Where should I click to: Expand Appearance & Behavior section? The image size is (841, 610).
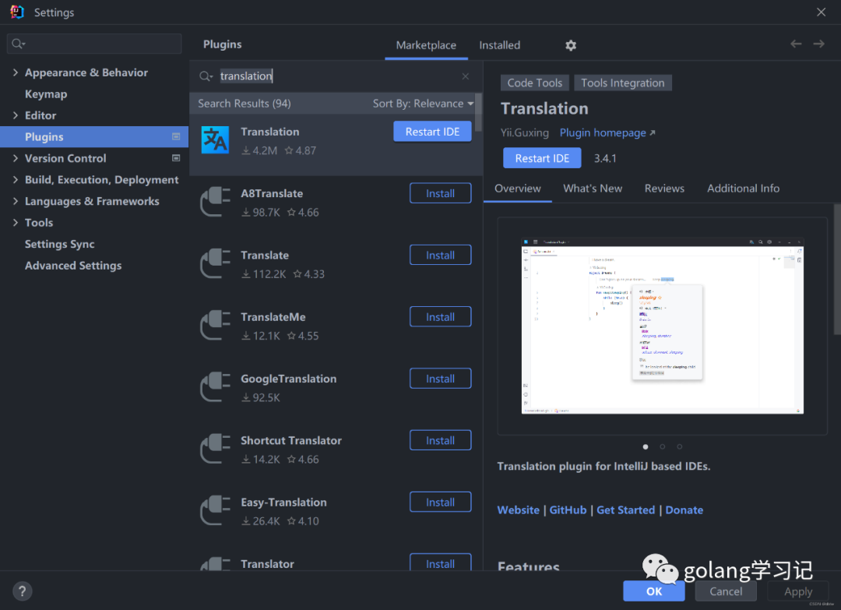tap(15, 72)
